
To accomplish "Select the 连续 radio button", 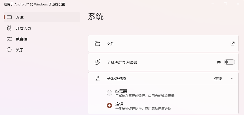I will click(109, 105).
